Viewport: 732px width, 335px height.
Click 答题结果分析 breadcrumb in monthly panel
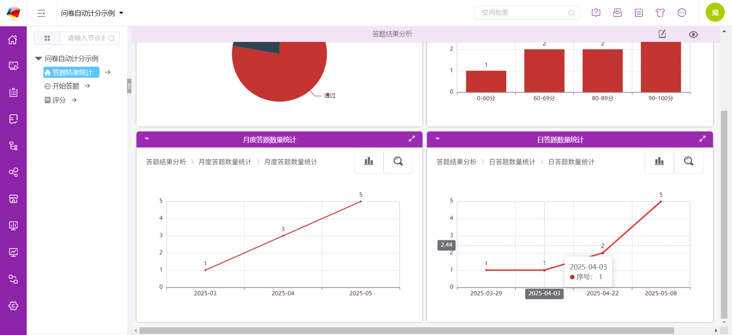166,162
